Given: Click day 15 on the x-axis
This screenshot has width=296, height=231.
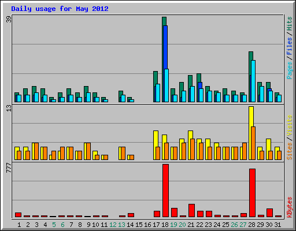Looking at the screenshot, I should pyautogui.click(x=139, y=225).
